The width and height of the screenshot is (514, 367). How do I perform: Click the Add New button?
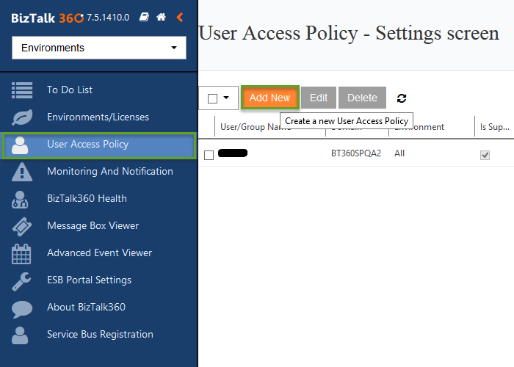point(269,98)
